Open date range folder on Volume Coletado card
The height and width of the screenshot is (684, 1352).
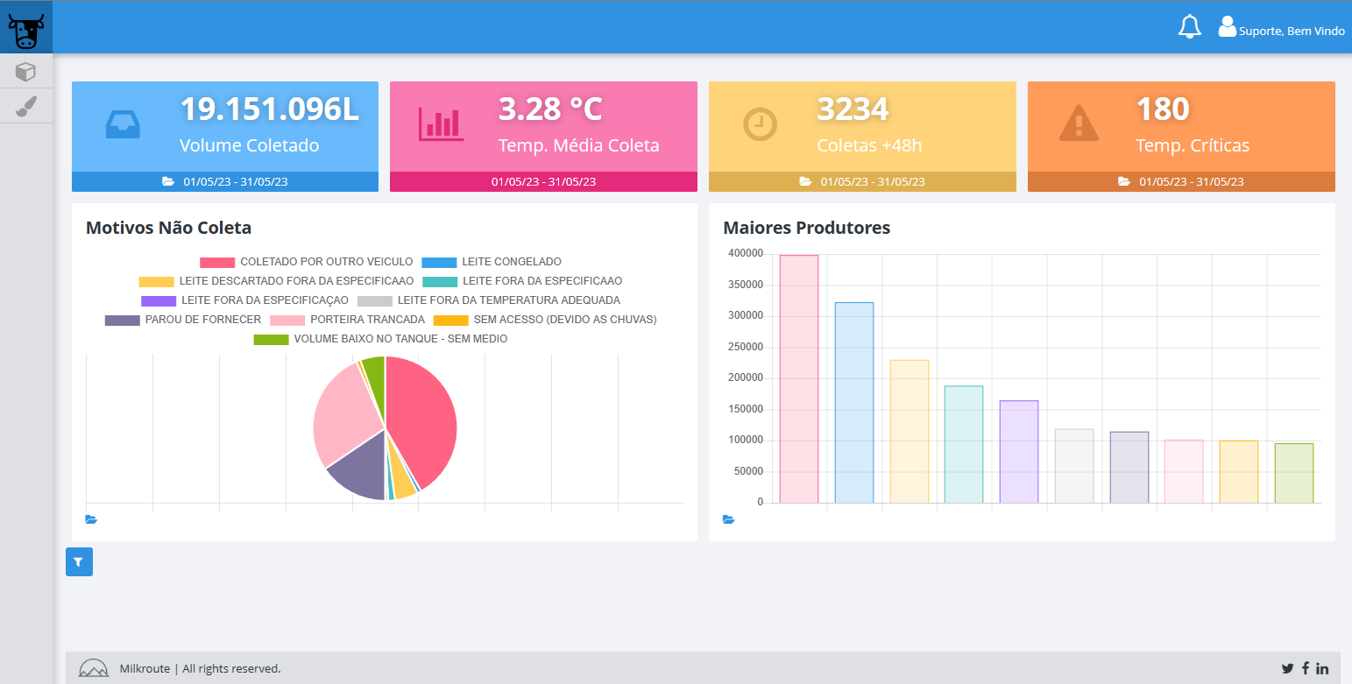[168, 181]
